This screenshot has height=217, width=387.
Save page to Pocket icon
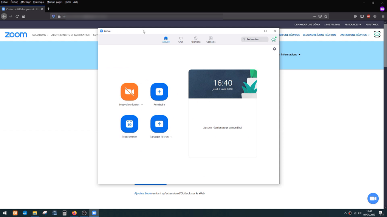coord(320,16)
